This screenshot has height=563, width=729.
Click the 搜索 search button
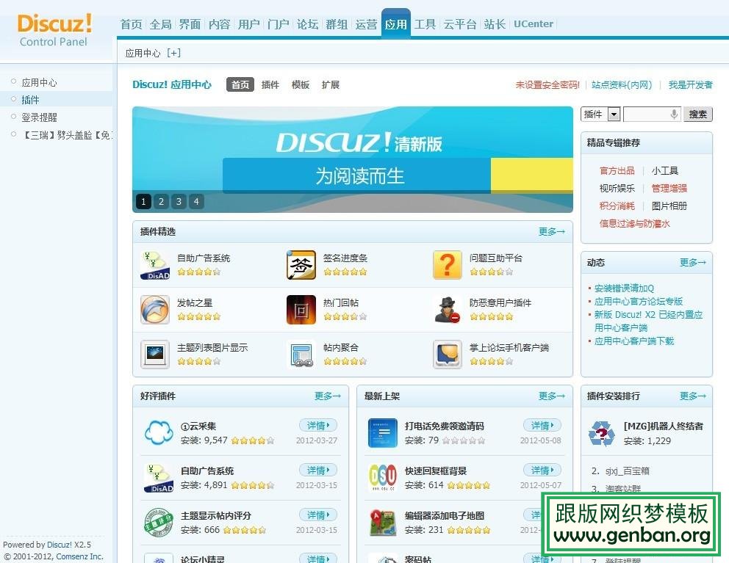(x=697, y=114)
